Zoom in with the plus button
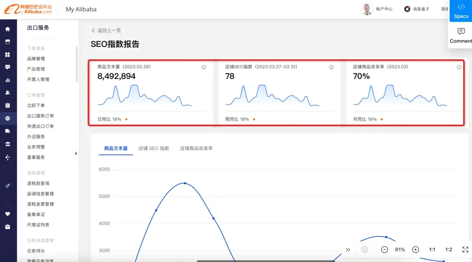 coord(415,250)
